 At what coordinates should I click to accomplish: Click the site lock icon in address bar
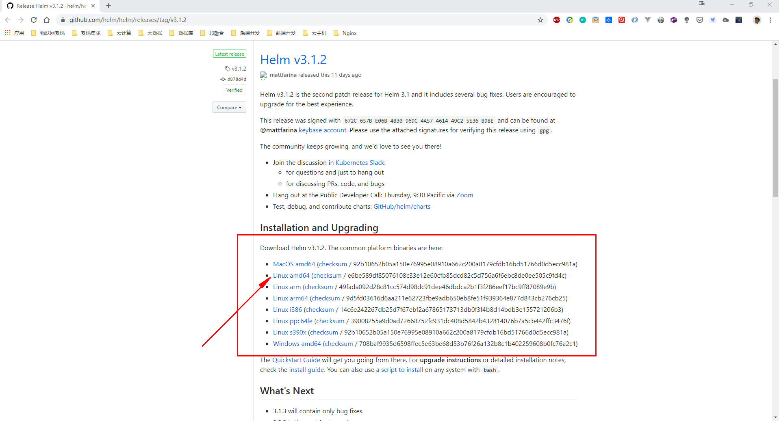coord(63,20)
